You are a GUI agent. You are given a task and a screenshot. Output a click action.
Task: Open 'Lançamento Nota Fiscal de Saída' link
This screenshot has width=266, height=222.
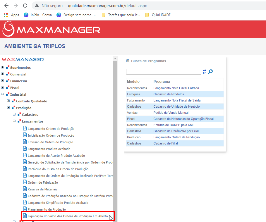[177, 100]
